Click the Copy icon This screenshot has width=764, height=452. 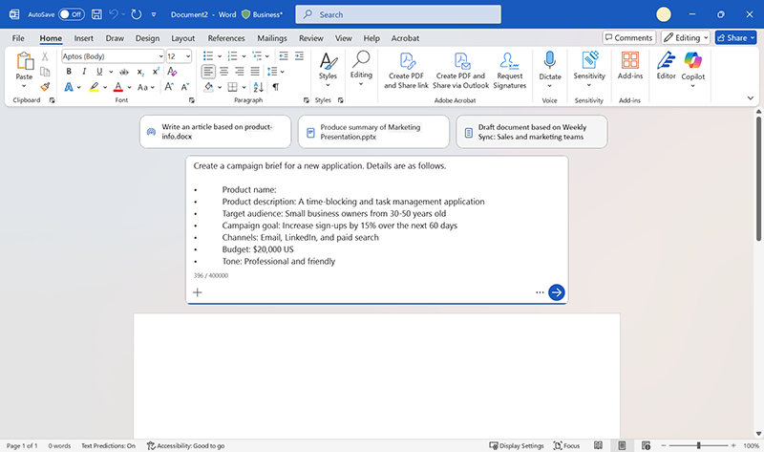click(45, 72)
